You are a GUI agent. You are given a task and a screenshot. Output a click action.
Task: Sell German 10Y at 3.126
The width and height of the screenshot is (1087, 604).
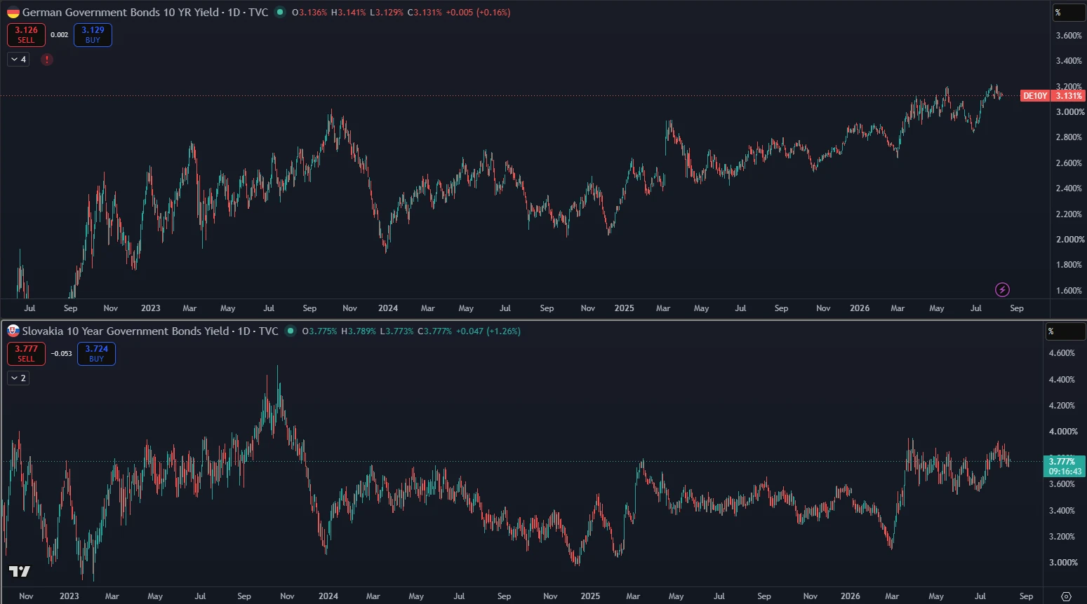tap(26, 35)
